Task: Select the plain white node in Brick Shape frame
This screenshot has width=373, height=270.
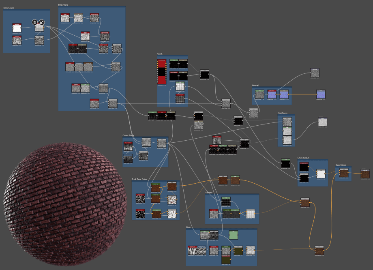Action: (17, 28)
